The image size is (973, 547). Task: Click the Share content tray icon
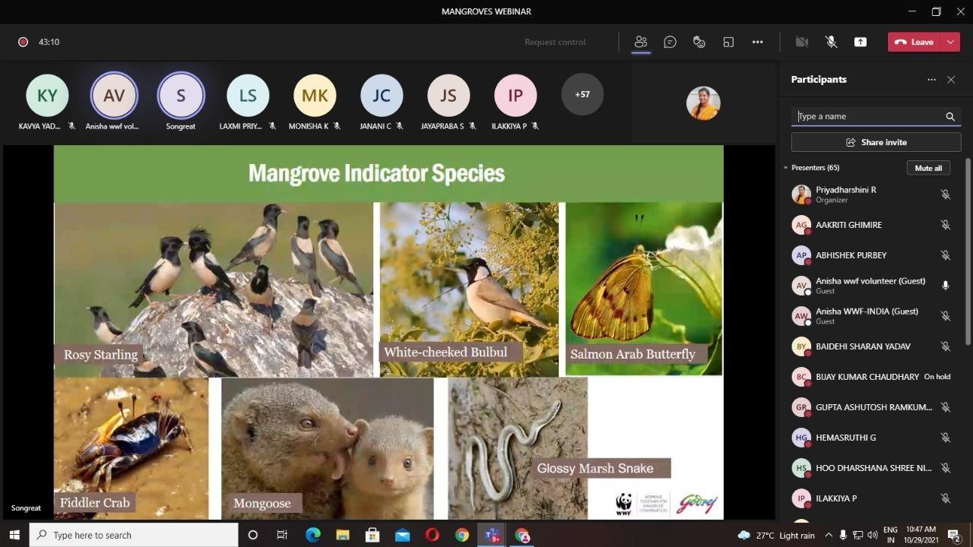tap(860, 42)
